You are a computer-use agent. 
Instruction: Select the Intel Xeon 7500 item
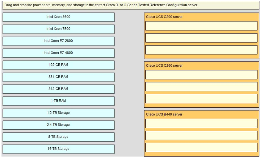point(59,29)
